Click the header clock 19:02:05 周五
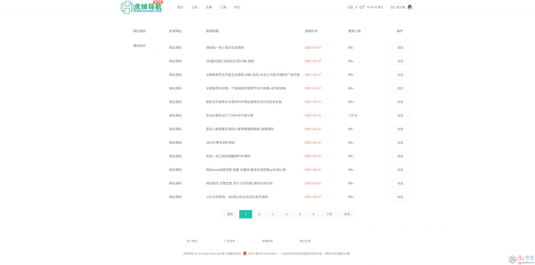 pos(375,7)
